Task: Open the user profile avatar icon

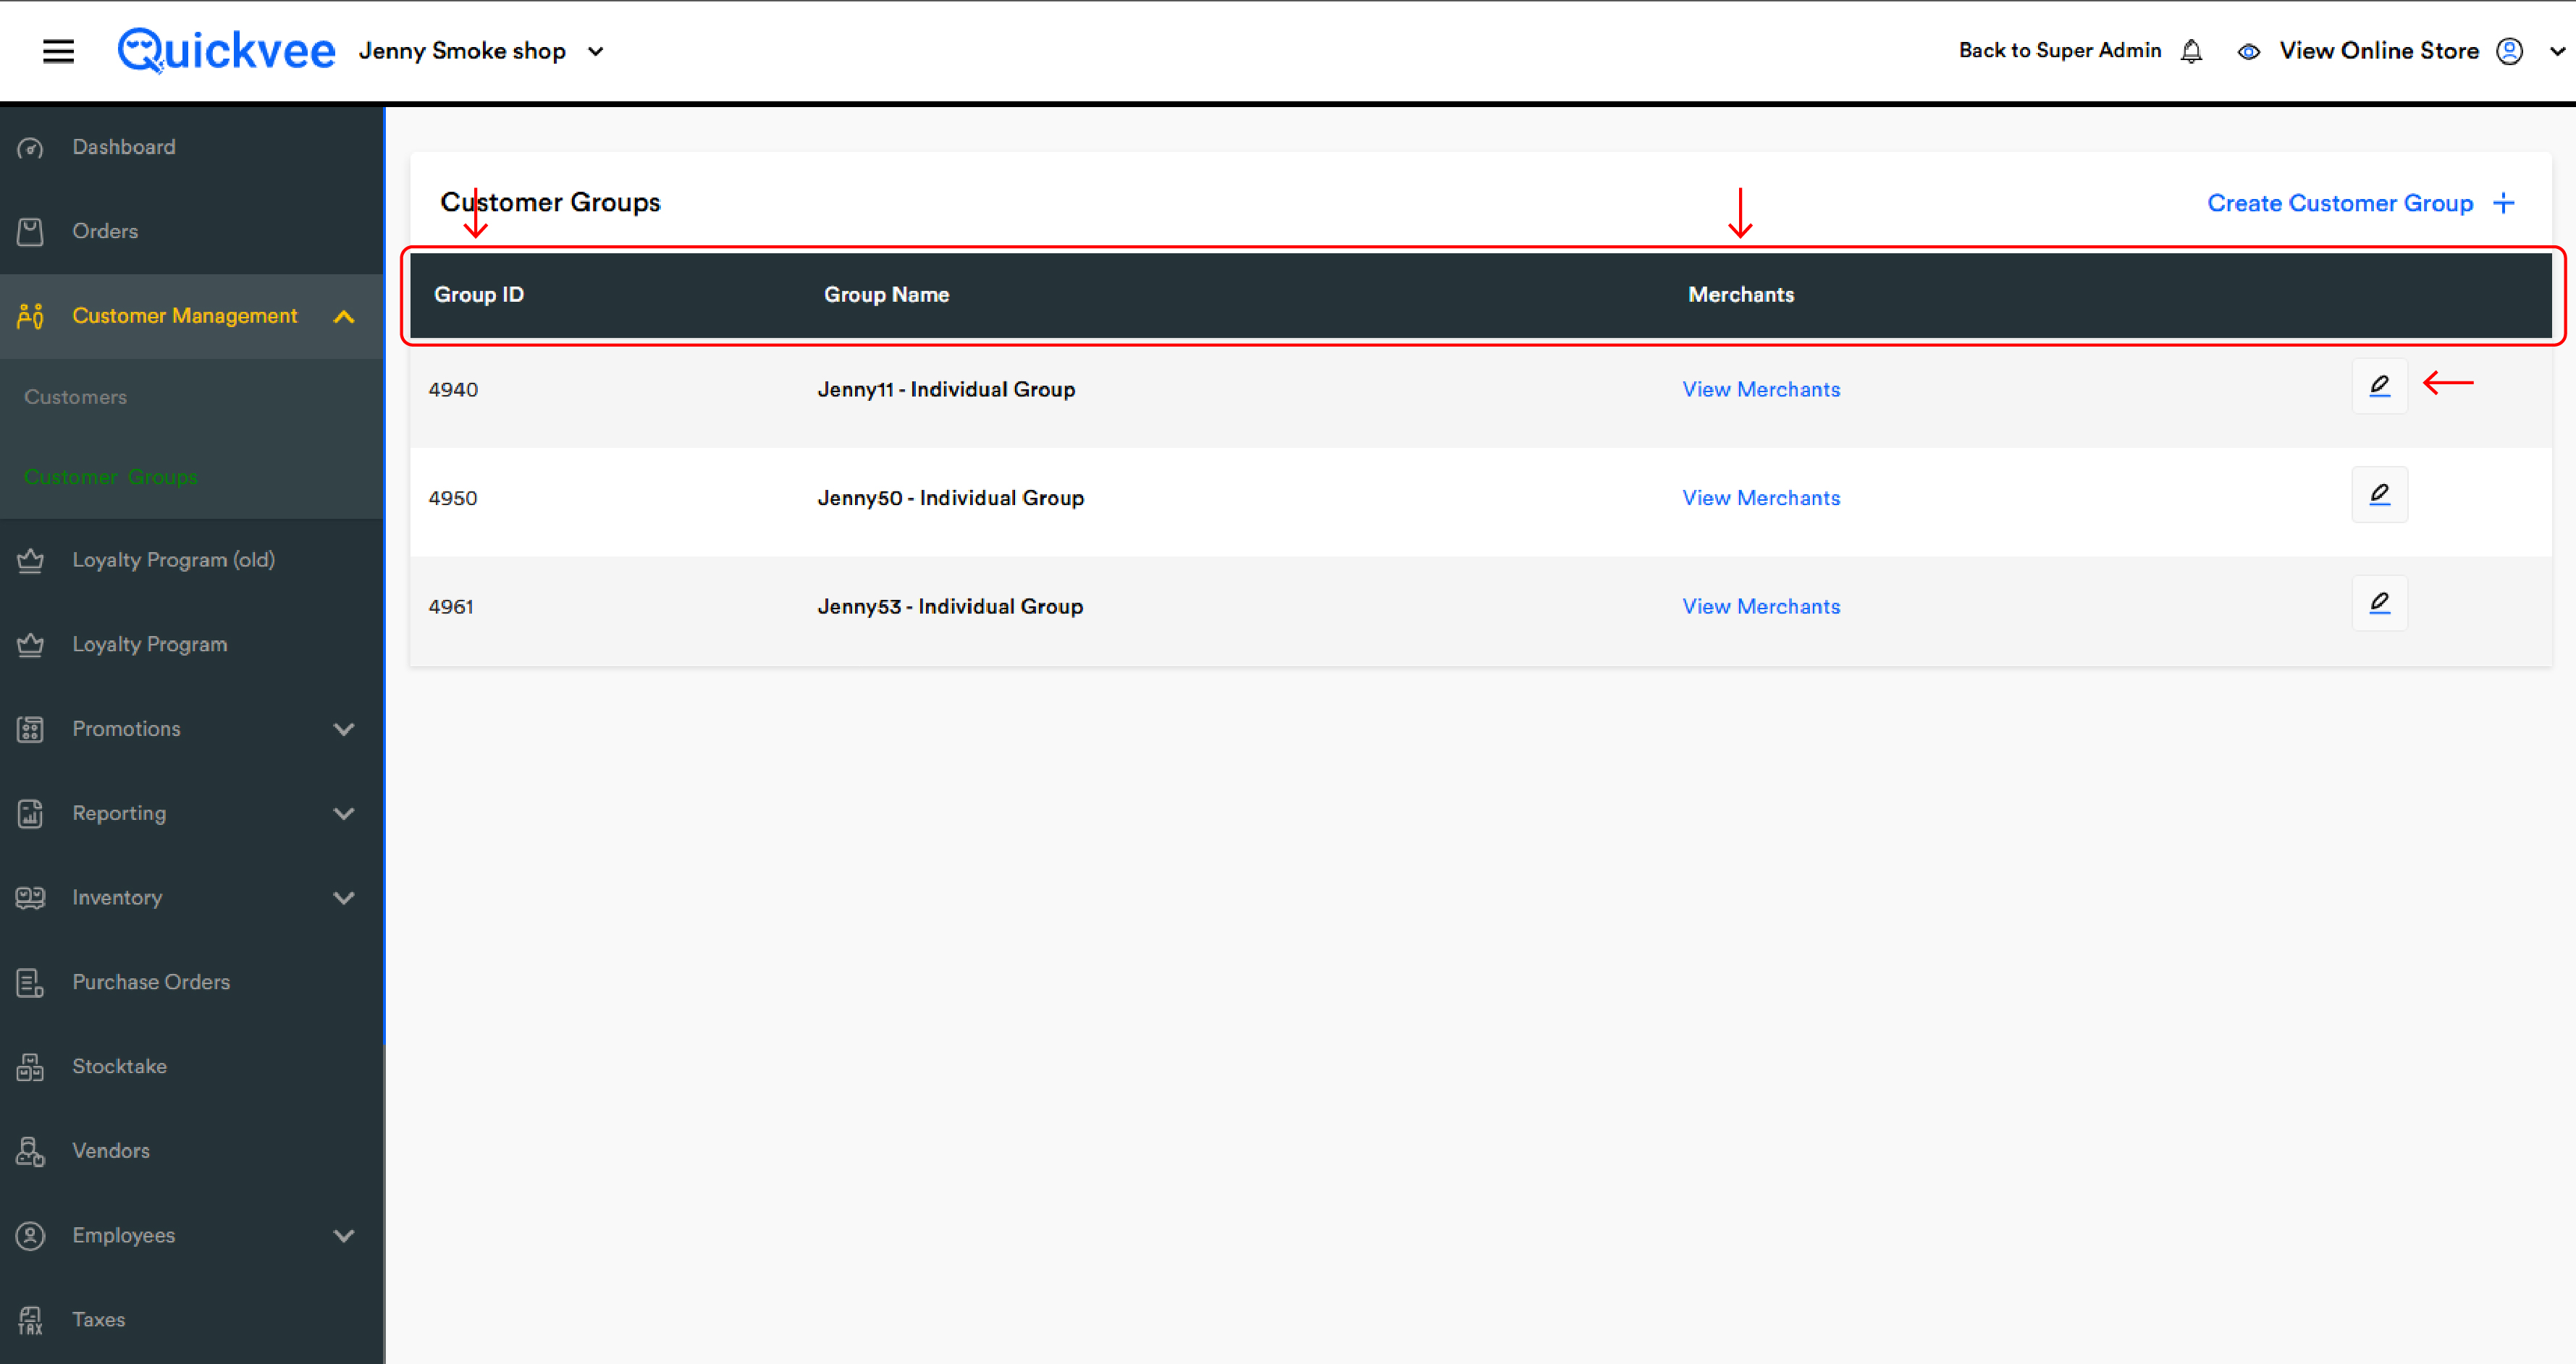Action: 2509,51
